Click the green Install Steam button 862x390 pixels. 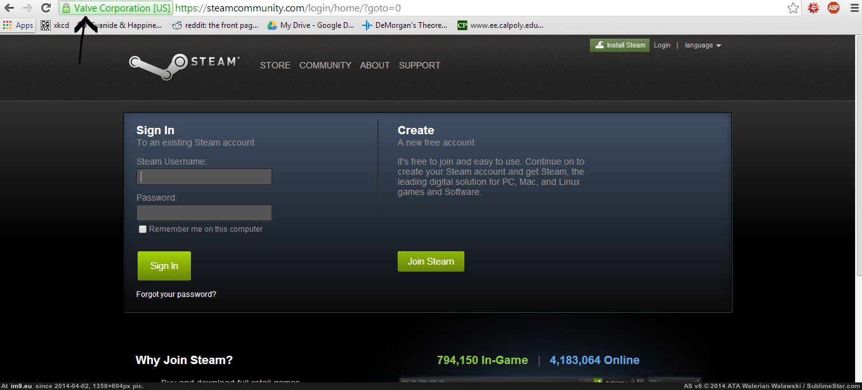[620, 45]
